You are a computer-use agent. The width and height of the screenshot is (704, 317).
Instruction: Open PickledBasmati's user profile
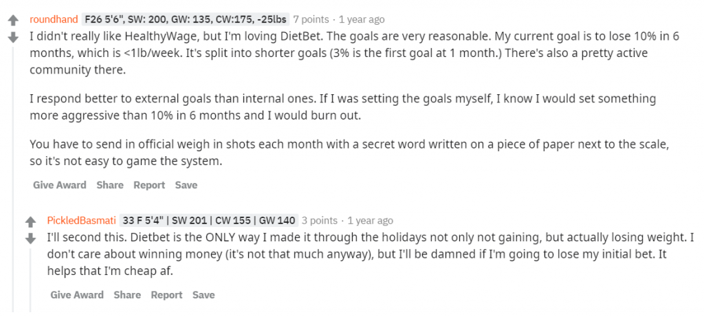tap(81, 221)
